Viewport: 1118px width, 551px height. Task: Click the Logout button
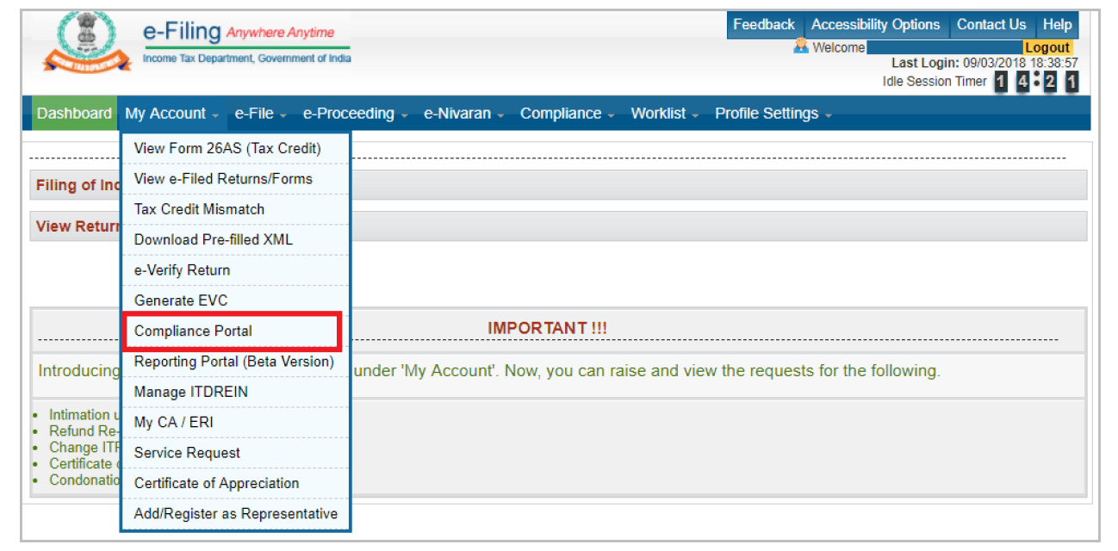point(1047,47)
